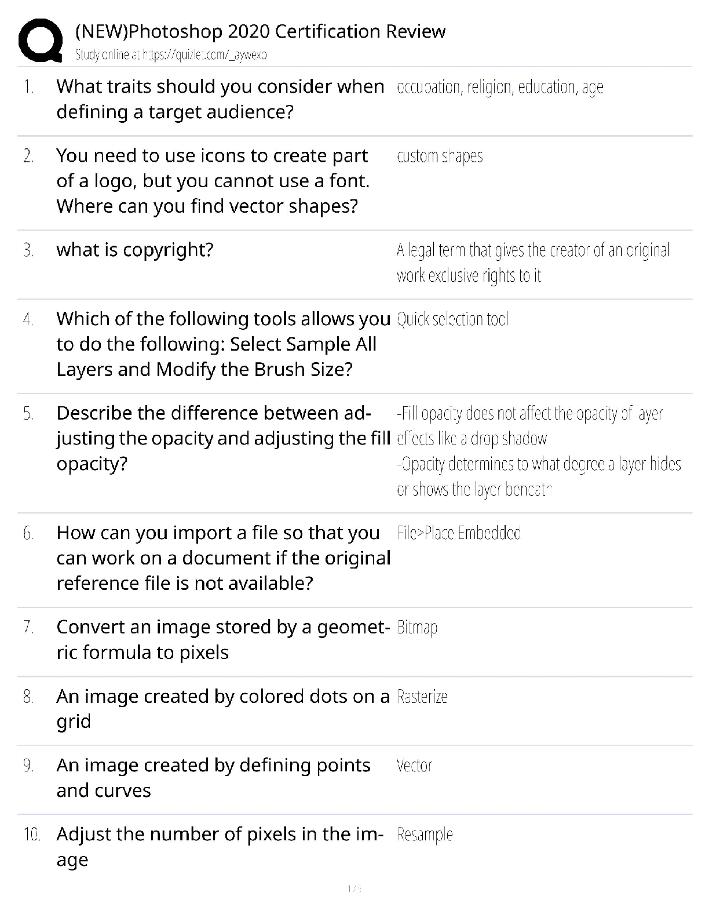Click the page number indicator at bottom
The height and width of the screenshot is (918, 709).
pos(354,888)
